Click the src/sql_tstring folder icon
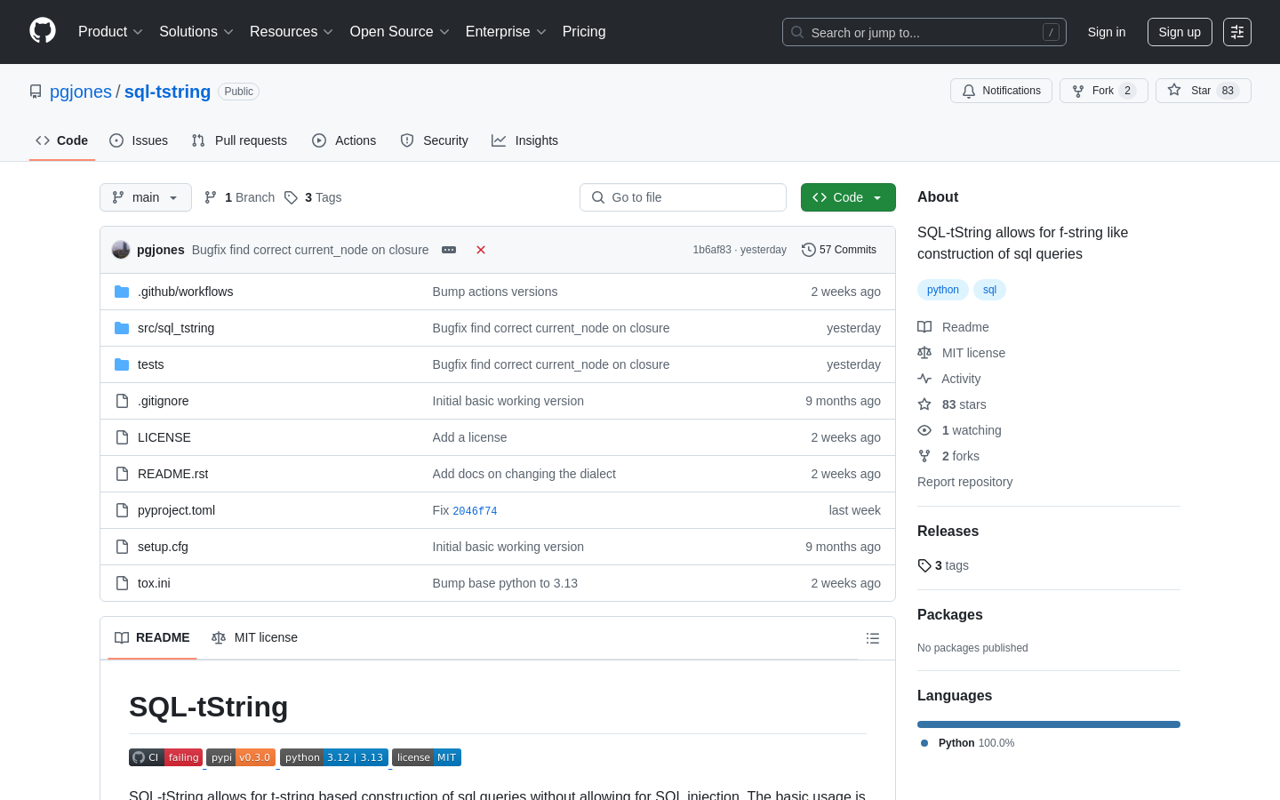The image size is (1280, 800). [x=122, y=328]
